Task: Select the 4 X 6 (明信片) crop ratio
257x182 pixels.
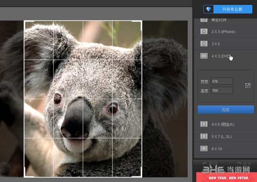Action: point(225,124)
